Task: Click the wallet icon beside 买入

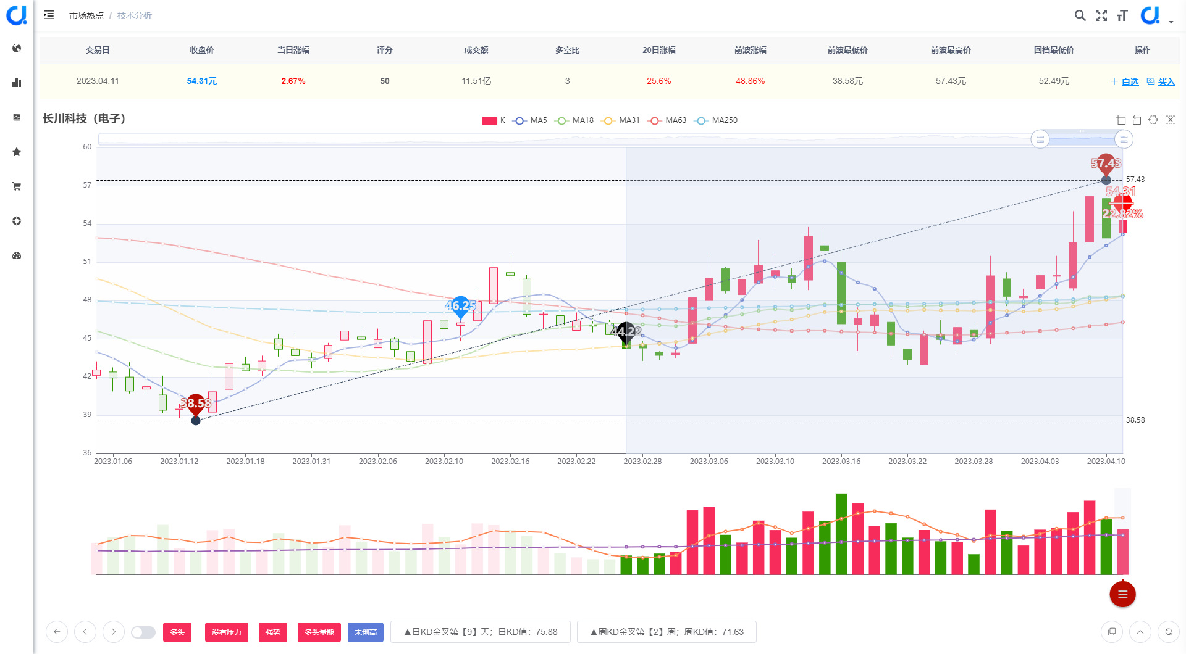Action: (1151, 81)
